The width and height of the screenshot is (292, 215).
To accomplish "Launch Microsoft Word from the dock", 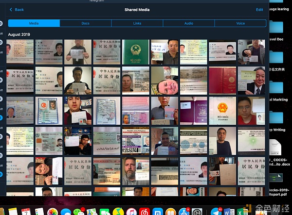I will (229, 212).
